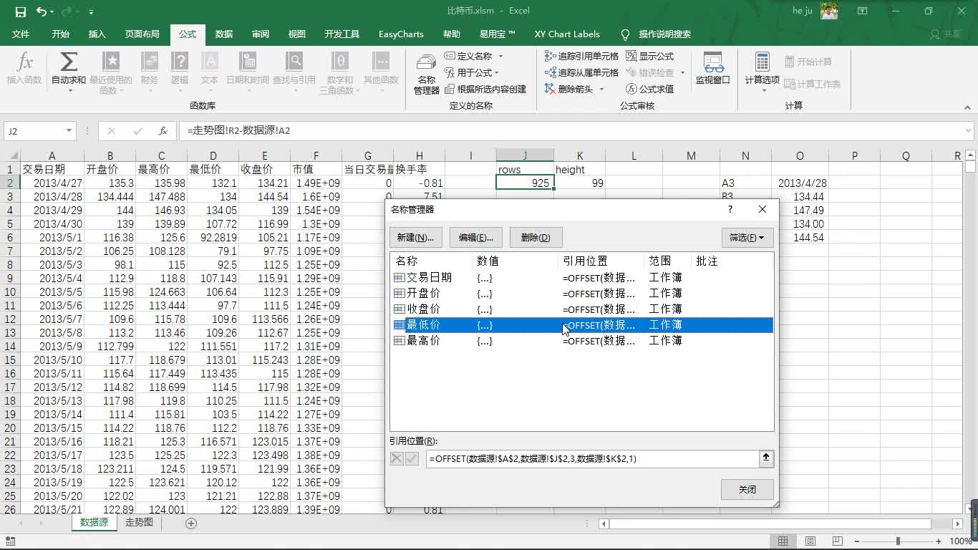The image size is (978, 550).
Task: Click the Save icon in quick access toolbar
Action: pyautogui.click(x=20, y=11)
